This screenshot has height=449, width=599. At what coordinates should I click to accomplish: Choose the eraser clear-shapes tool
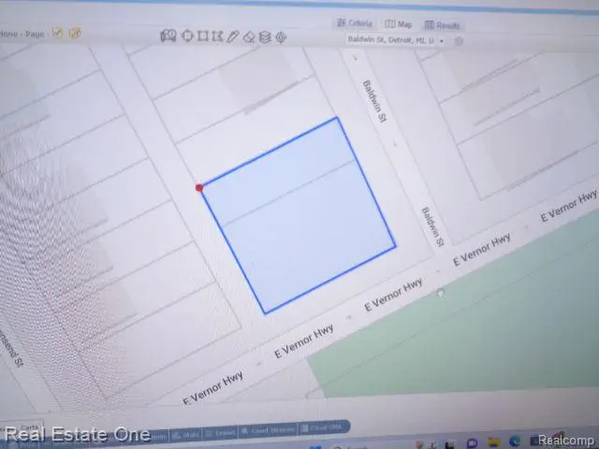(x=249, y=37)
